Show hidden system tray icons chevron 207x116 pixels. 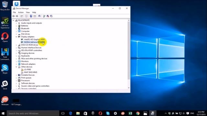(166, 113)
